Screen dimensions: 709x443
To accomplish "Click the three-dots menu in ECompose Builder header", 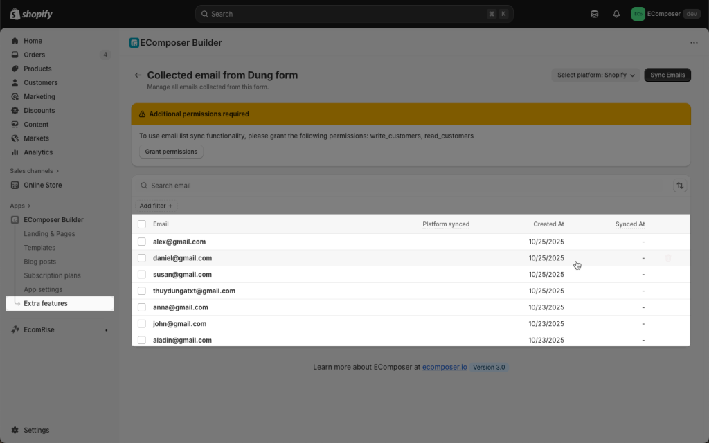I will coord(694,43).
